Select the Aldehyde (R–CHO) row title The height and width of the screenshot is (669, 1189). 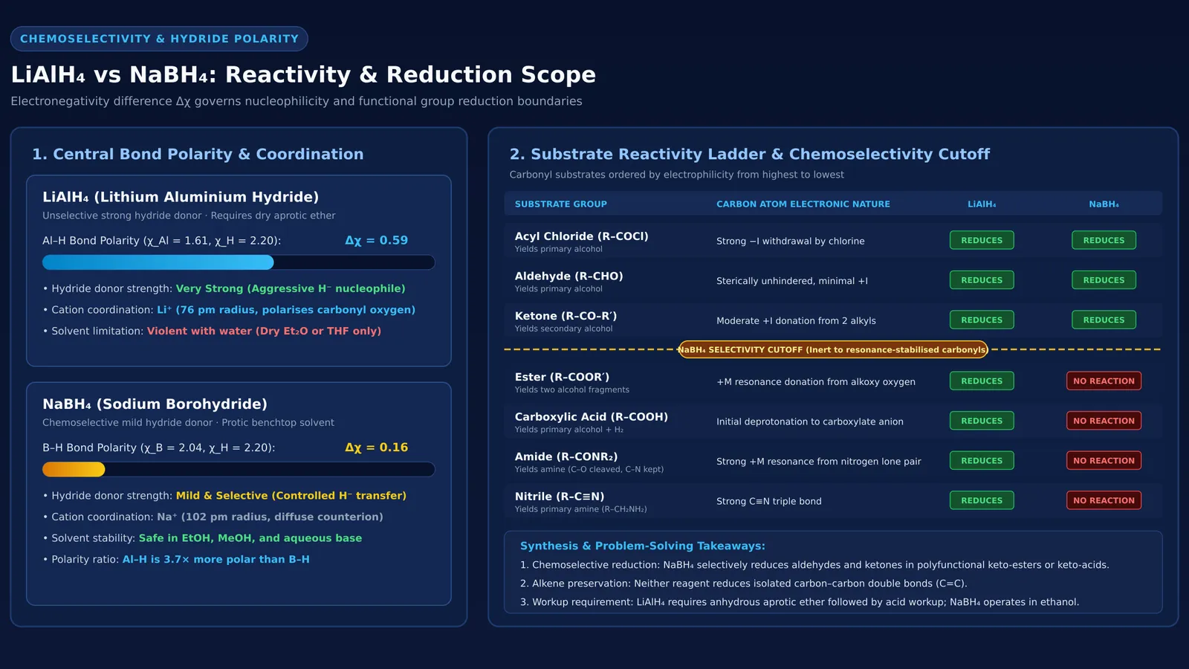pos(568,276)
